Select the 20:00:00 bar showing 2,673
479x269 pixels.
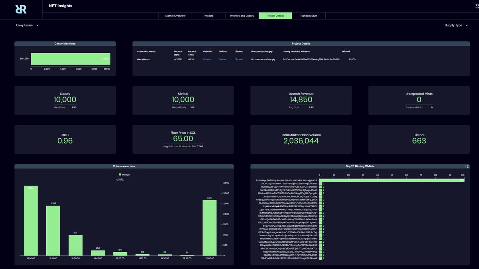pyautogui.click(x=210, y=228)
